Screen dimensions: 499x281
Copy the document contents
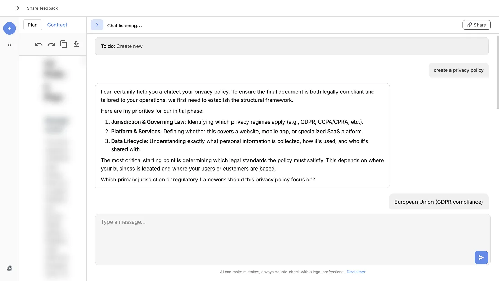(x=64, y=44)
